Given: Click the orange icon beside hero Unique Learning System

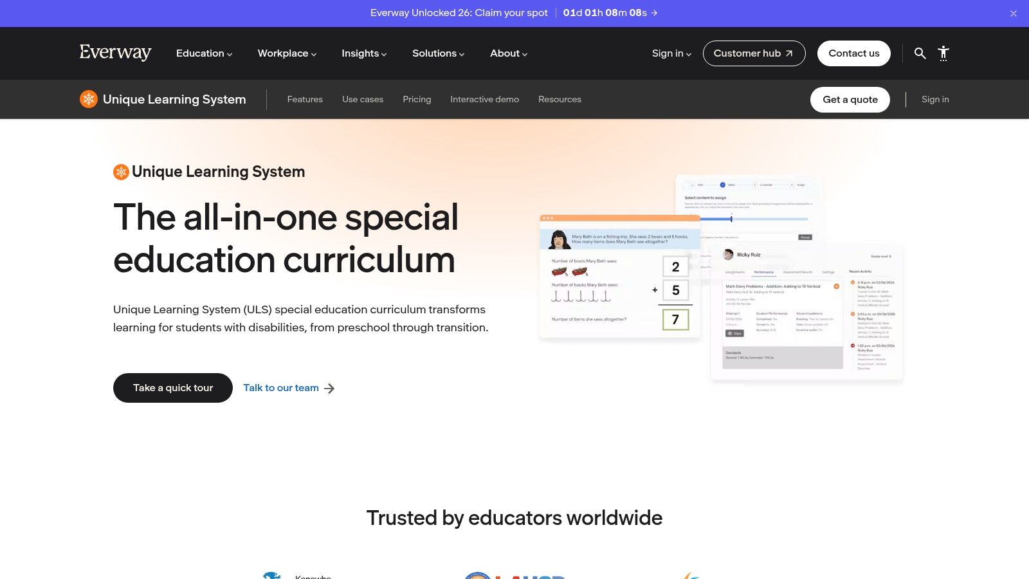Looking at the screenshot, I should tap(121, 172).
